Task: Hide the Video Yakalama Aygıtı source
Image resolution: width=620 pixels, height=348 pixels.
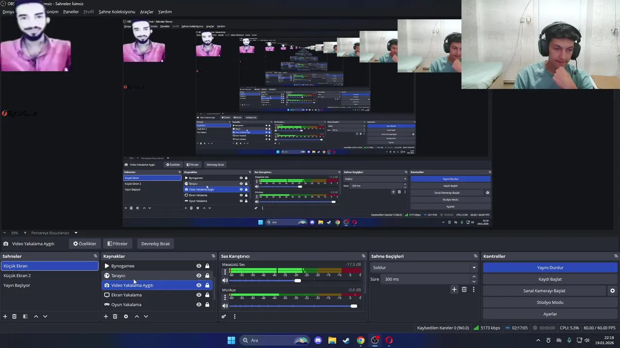Action: (199, 285)
